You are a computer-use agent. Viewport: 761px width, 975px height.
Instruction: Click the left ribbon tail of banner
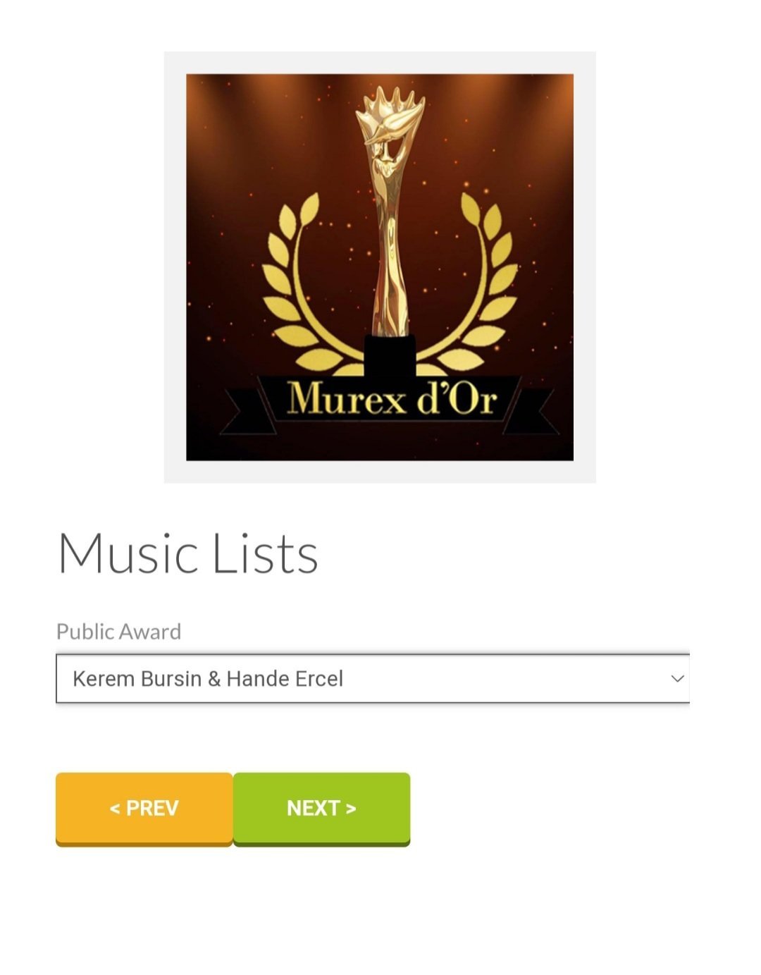243,412
